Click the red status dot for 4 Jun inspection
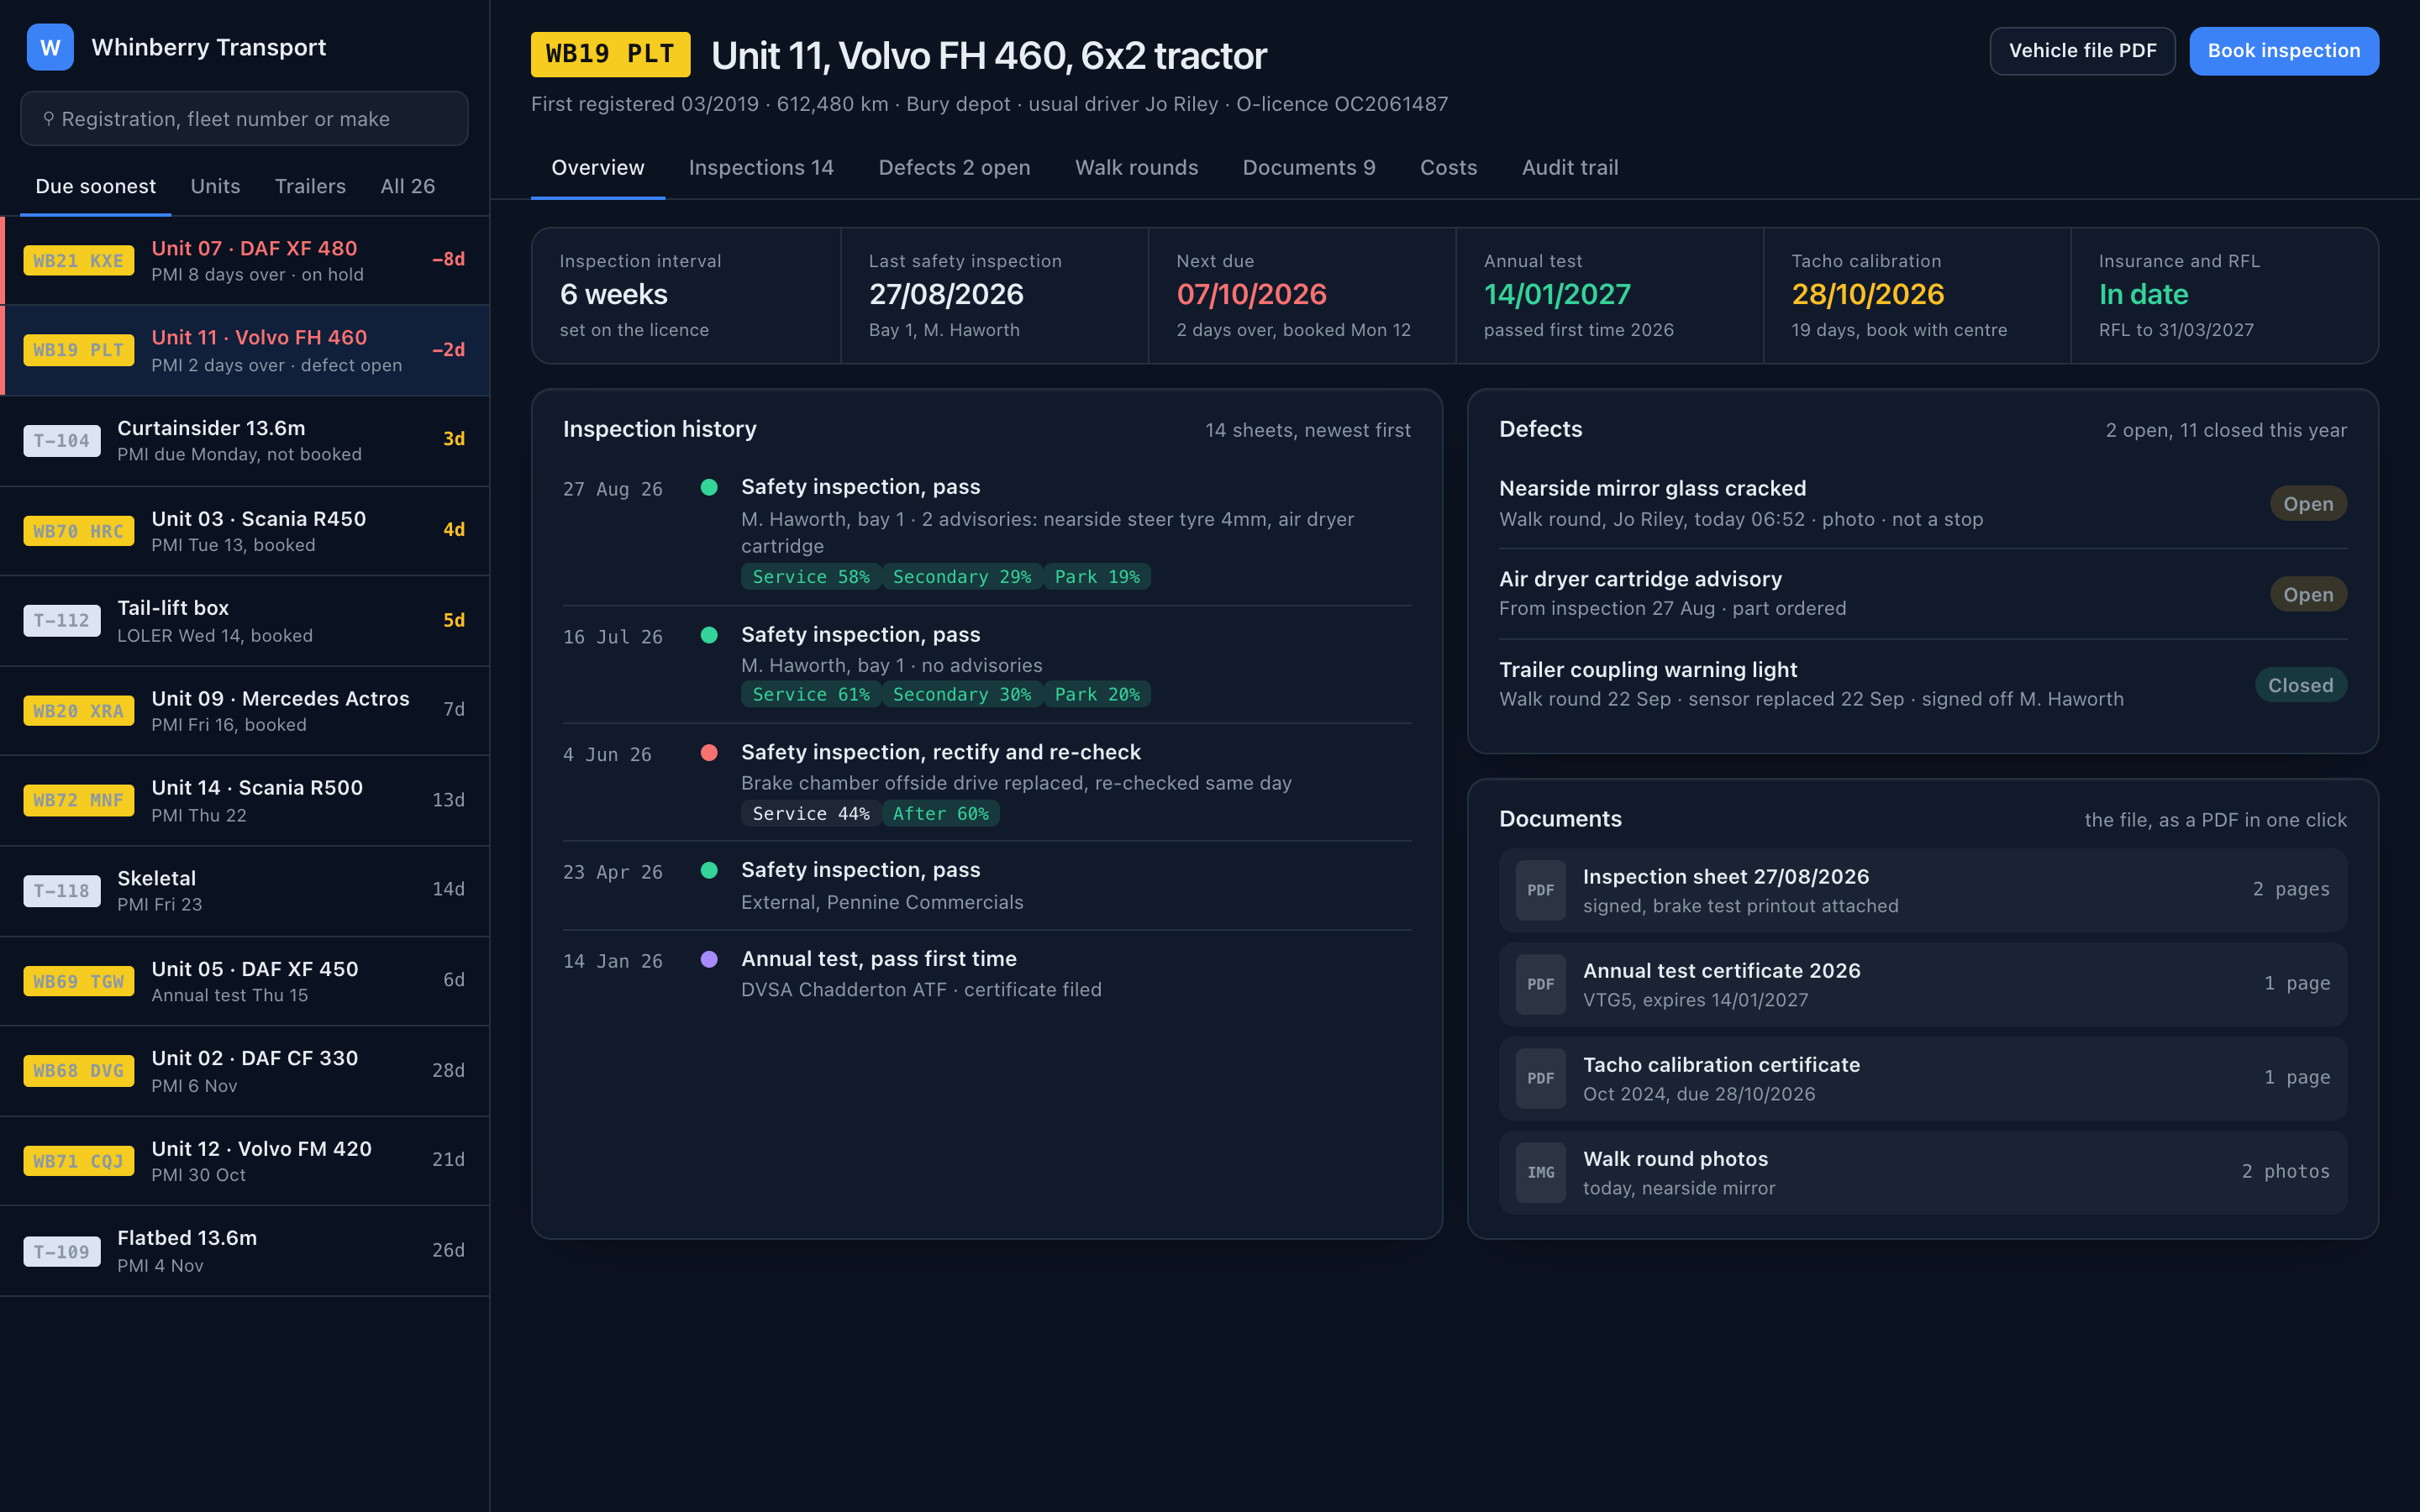 coord(709,752)
